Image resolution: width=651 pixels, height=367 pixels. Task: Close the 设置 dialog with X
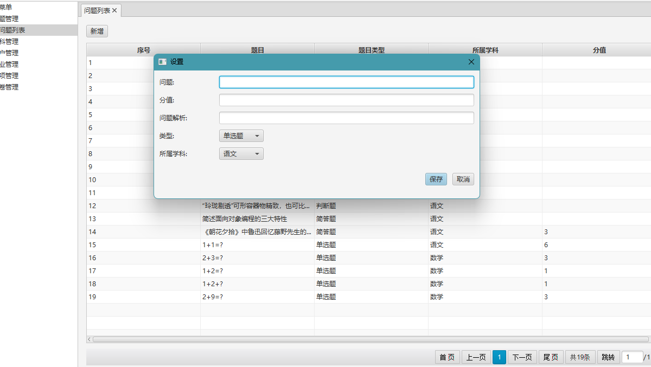point(471,62)
